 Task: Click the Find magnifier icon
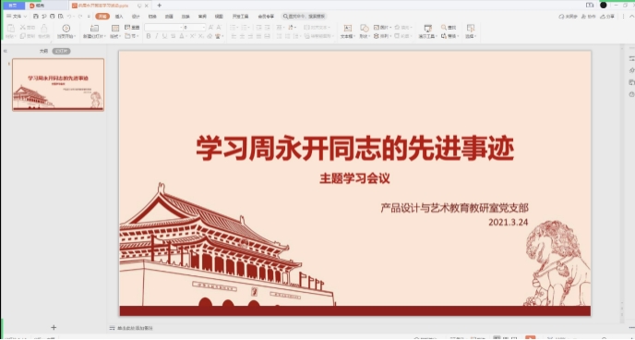point(444,27)
